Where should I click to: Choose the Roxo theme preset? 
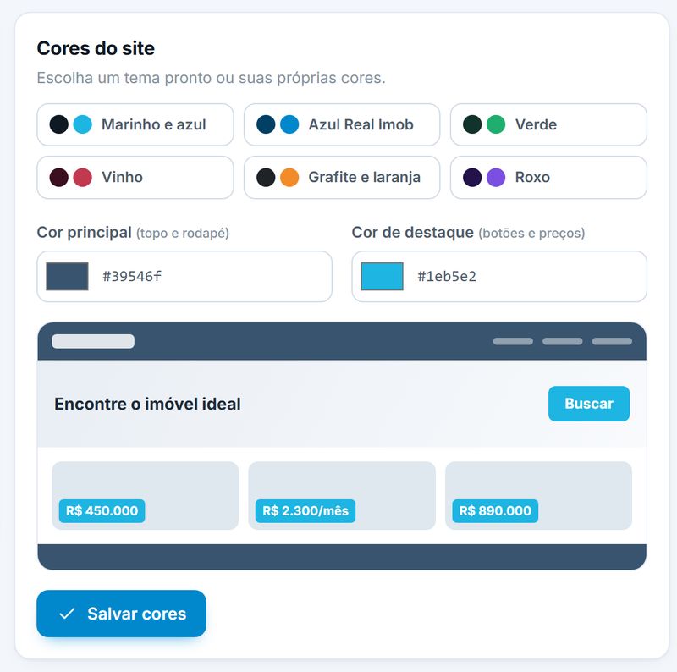click(x=548, y=178)
